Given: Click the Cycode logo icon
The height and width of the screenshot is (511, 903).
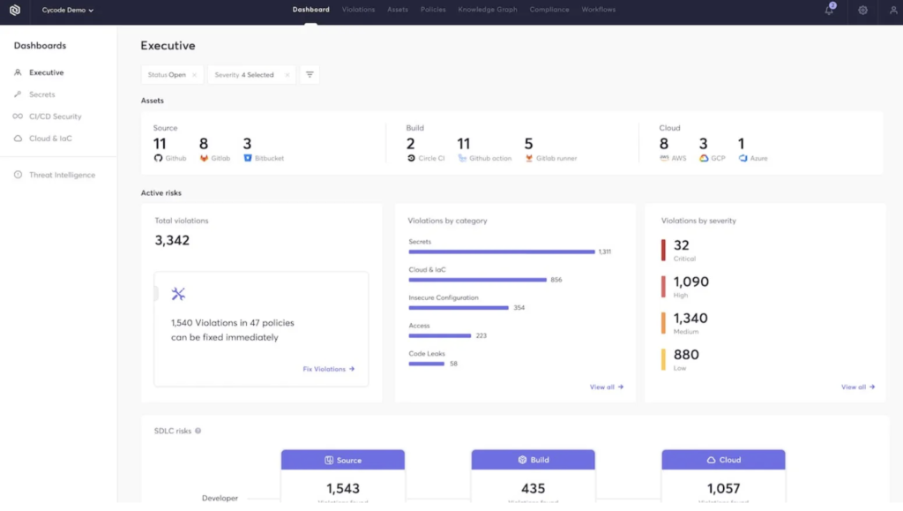Looking at the screenshot, I should click(x=15, y=11).
